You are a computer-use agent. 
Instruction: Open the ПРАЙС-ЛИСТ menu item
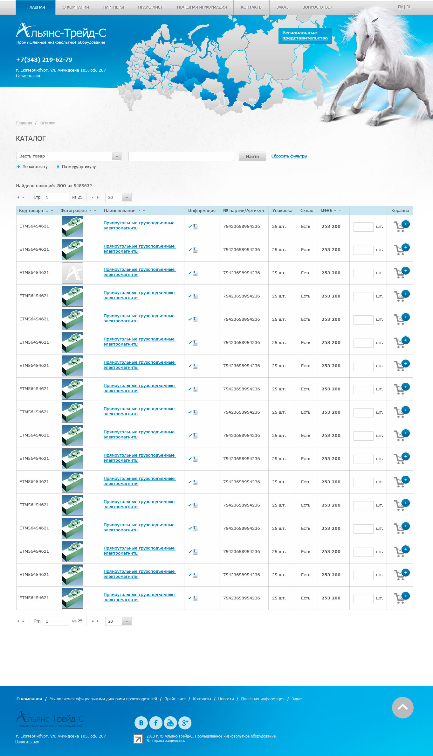tap(150, 7)
